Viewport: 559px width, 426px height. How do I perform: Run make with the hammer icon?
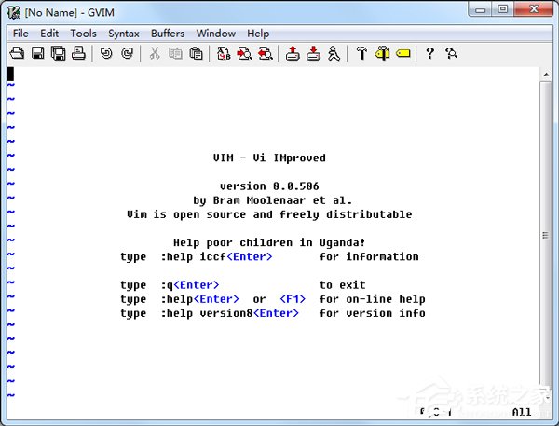coord(361,53)
